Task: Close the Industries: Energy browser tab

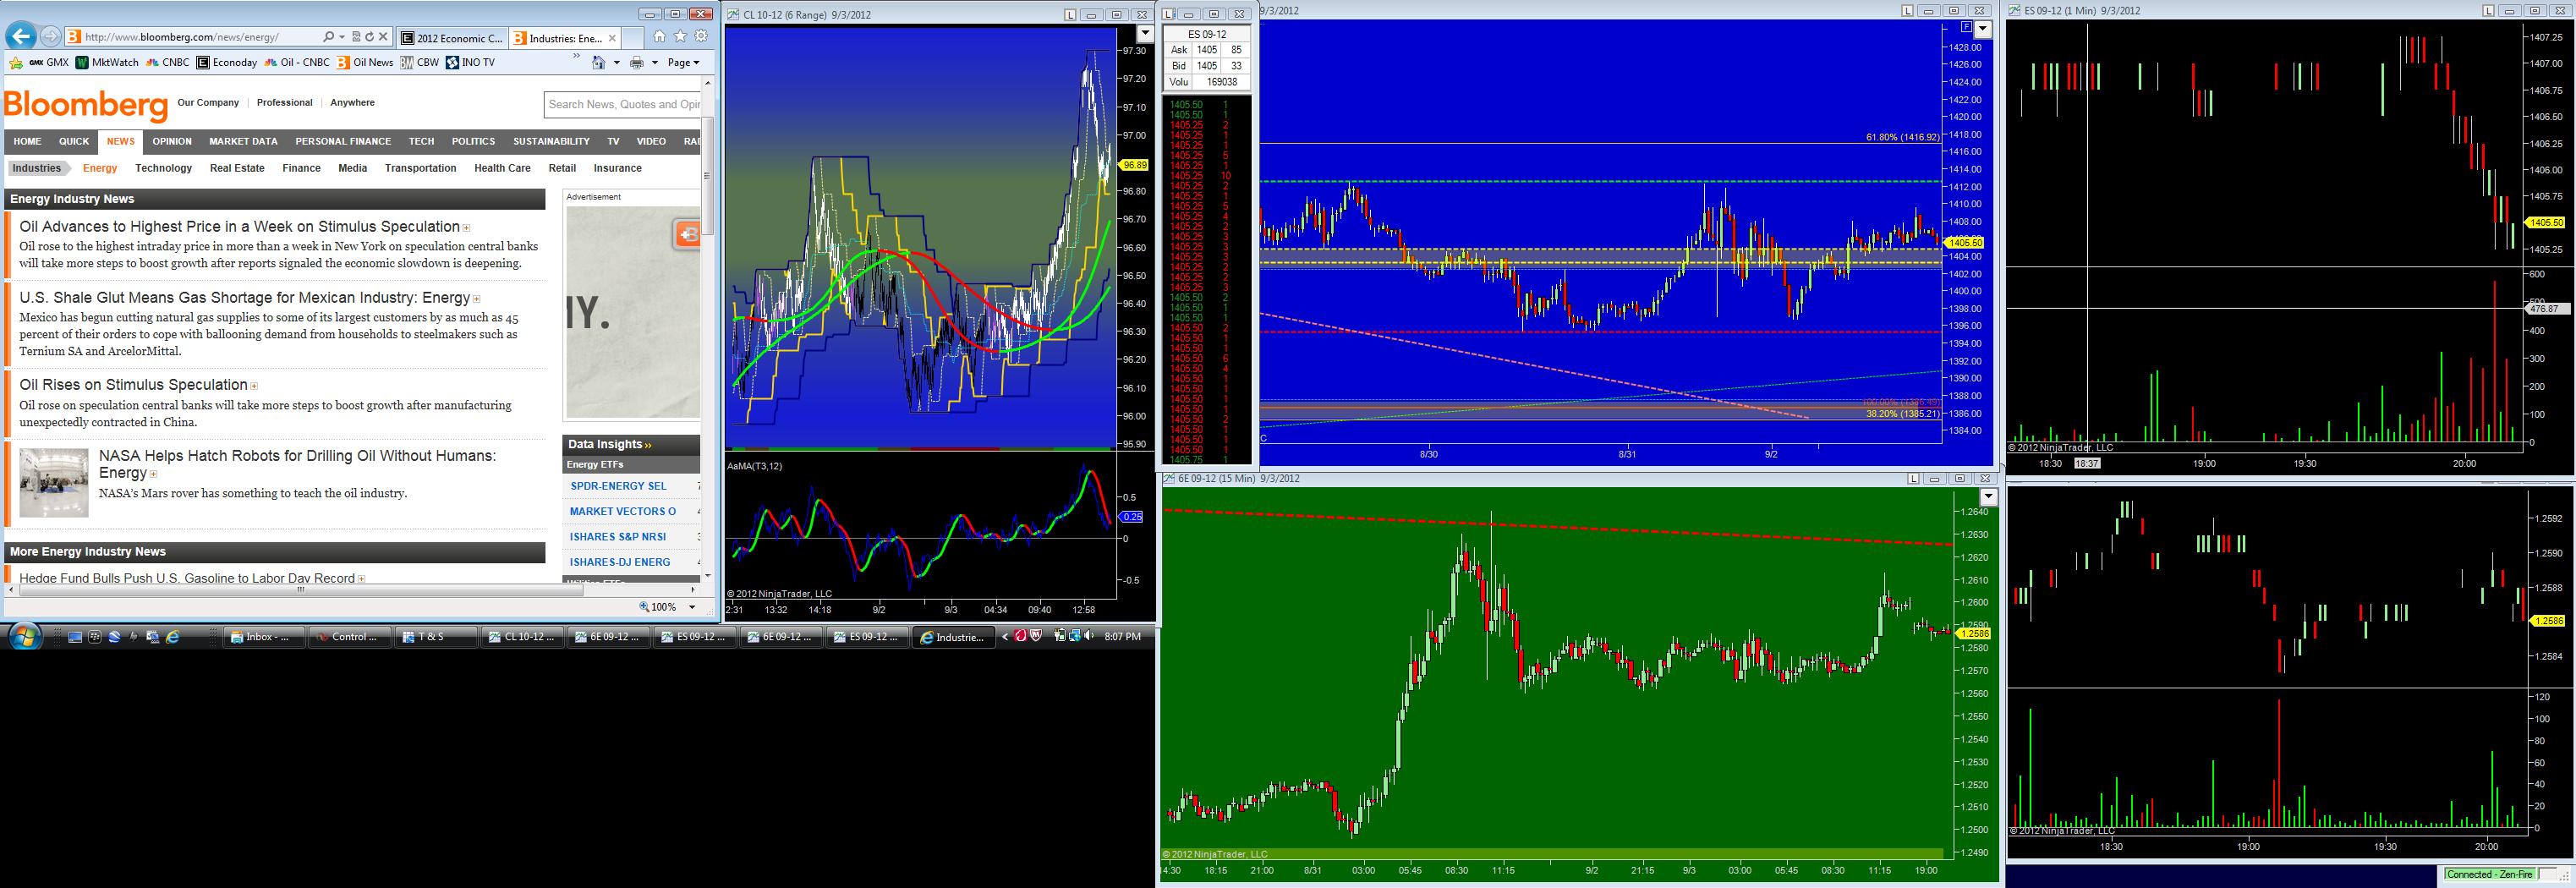Action: pos(613,38)
